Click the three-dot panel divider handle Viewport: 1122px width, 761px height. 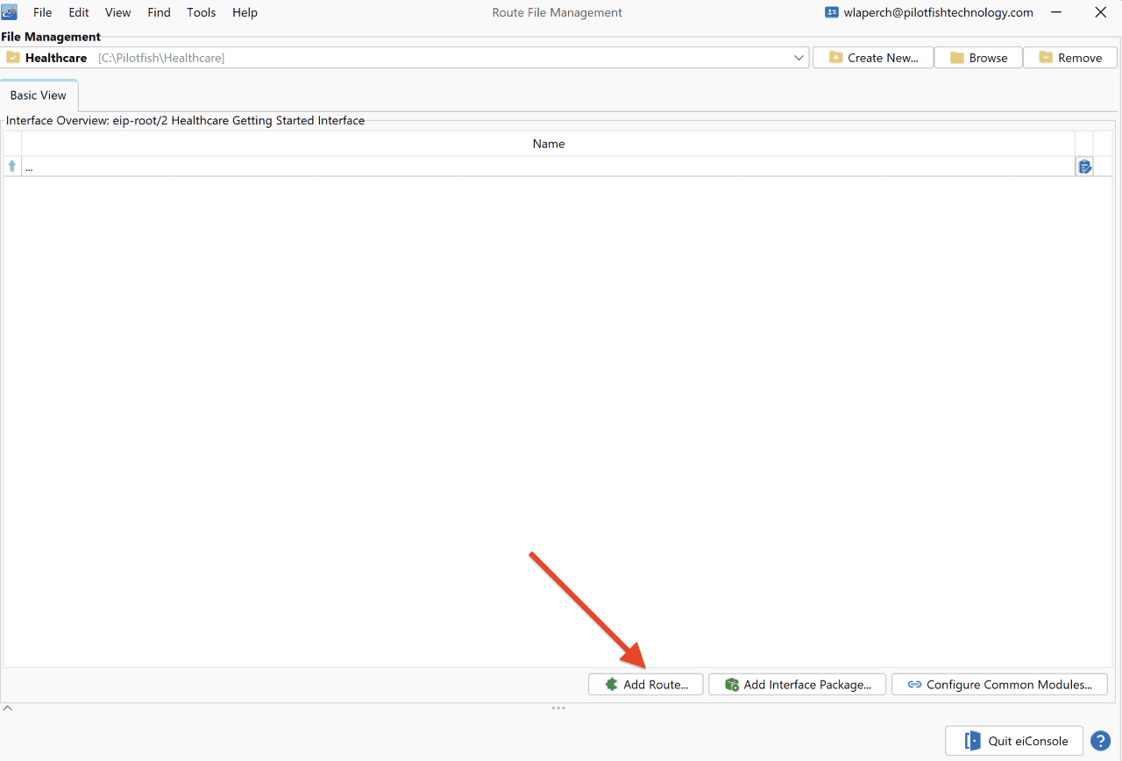tap(558, 708)
